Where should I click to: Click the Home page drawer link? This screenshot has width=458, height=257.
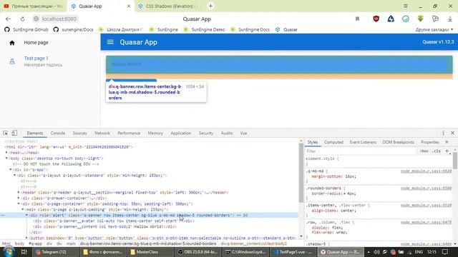(x=36, y=43)
